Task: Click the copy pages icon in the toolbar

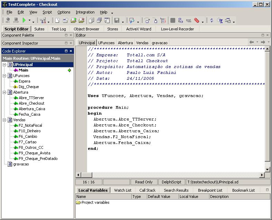Action: 91,20
